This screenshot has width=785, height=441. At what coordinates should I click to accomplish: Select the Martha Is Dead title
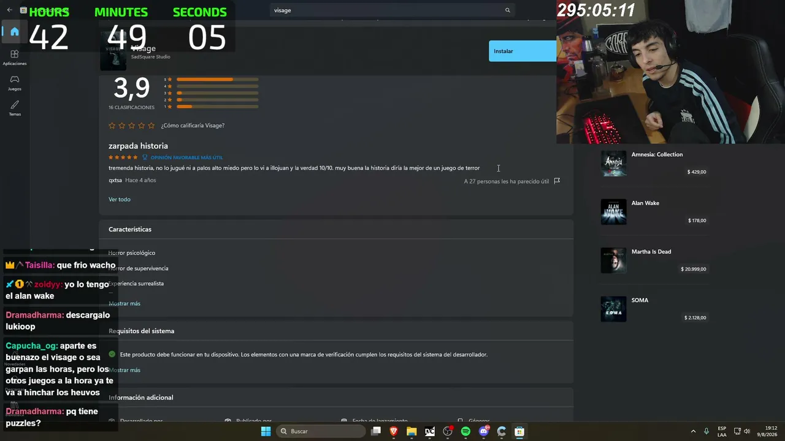[x=651, y=252]
